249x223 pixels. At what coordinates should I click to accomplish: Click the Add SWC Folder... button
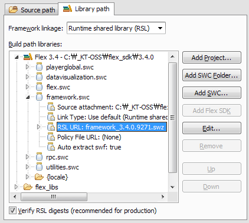(x=212, y=75)
